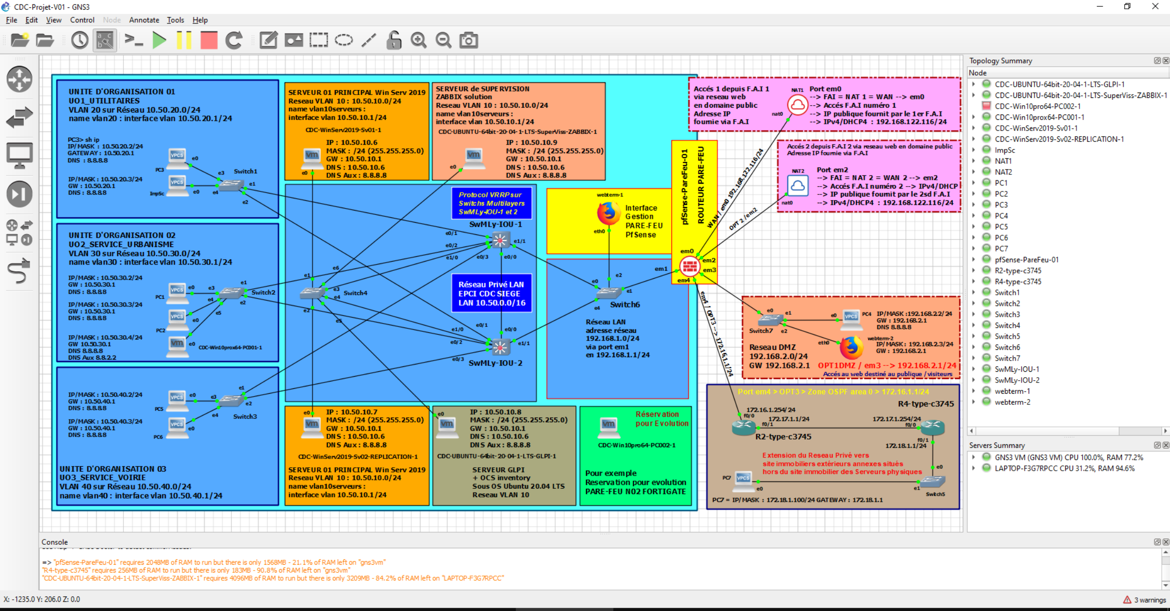Click the 3 warnings status indicator
This screenshot has height=611, width=1170.
click(x=1145, y=600)
